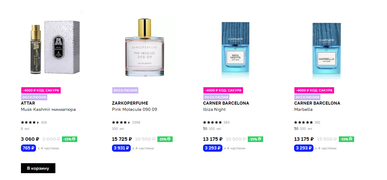Select 50 ml size for Ibiza Night
The height and width of the screenshot is (180, 387).
pos(205,129)
